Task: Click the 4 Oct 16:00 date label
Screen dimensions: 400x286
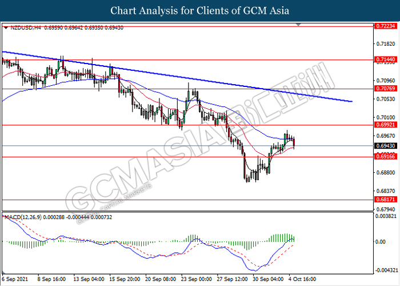Action: pos(302,279)
